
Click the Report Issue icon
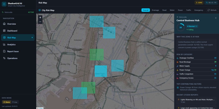tap(4, 51)
